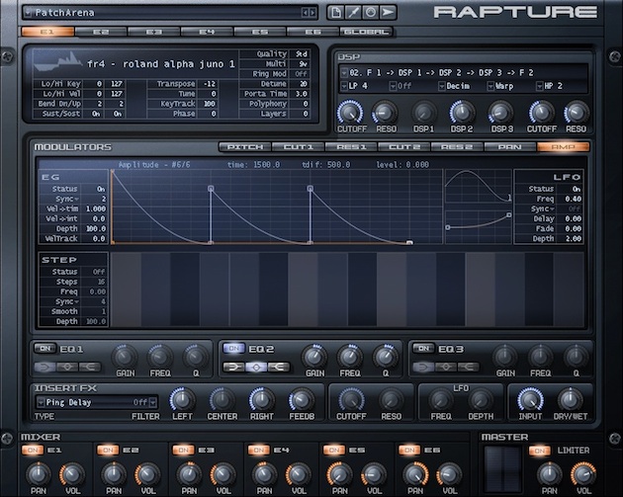Toggle mixer E5 ON button
The image size is (623, 497).
(x=334, y=451)
